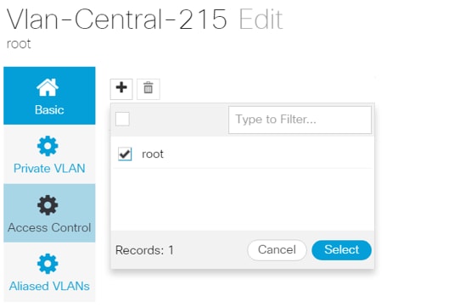Click the Vlan-Central-215 page title

117,20
